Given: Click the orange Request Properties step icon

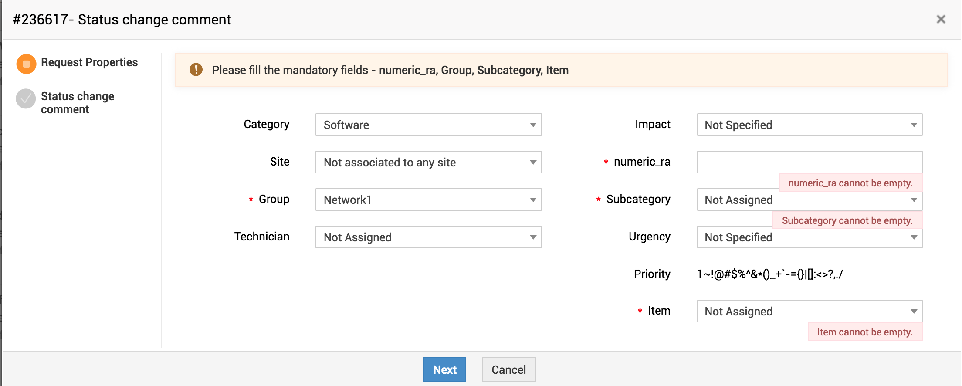Looking at the screenshot, I should coord(26,64).
